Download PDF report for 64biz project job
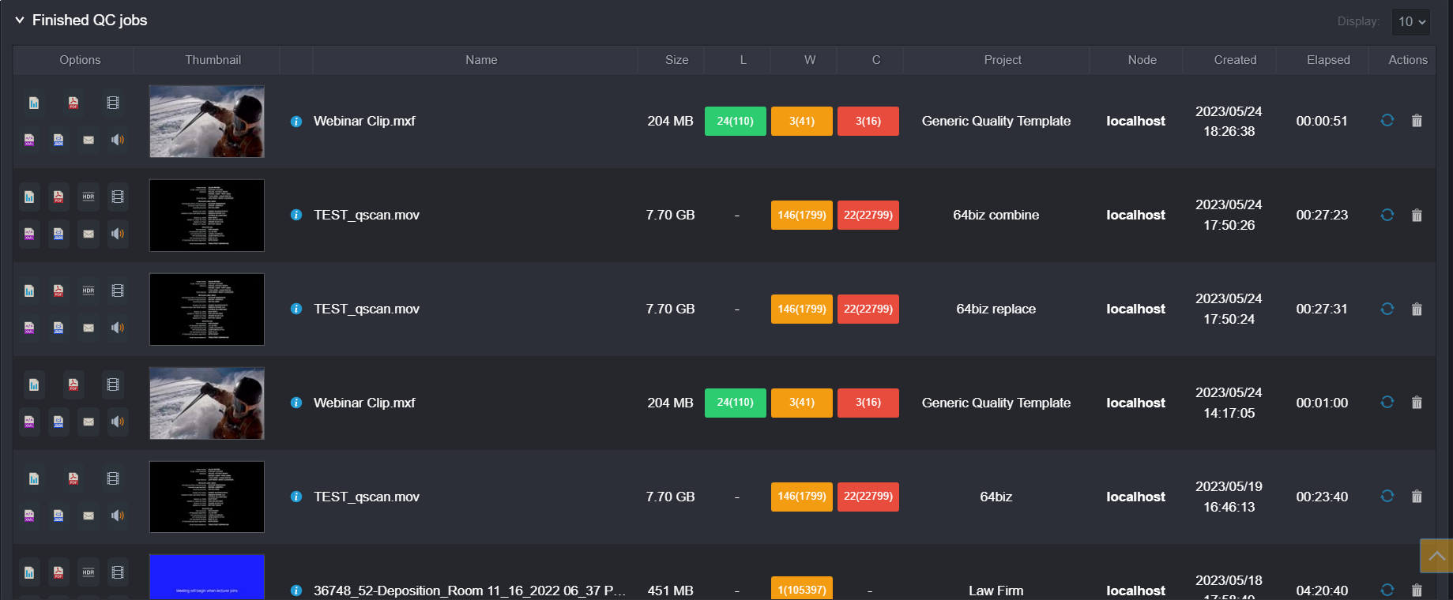Image resolution: width=1453 pixels, height=600 pixels. tap(73, 478)
